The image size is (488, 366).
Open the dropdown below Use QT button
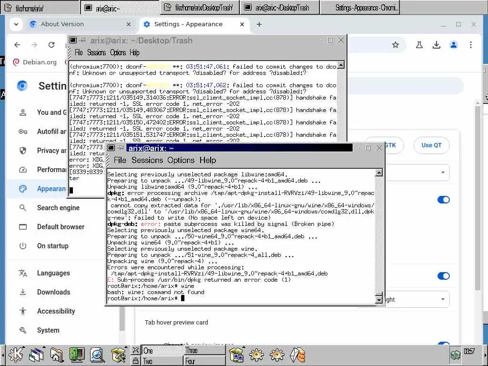coord(417,173)
